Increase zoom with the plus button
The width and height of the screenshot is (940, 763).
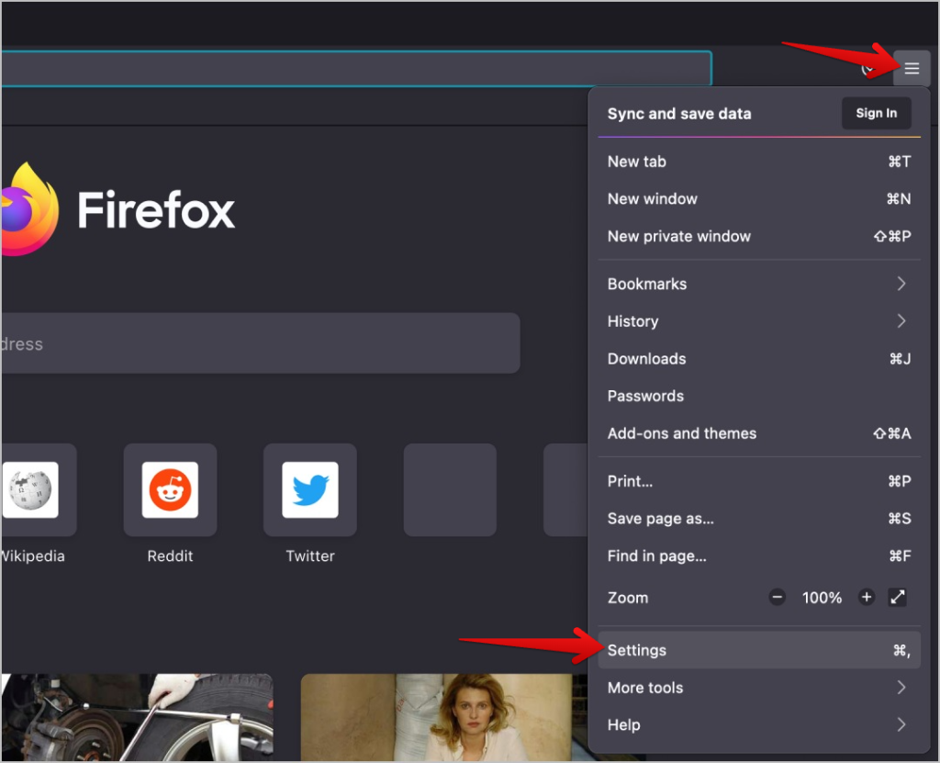(867, 598)
